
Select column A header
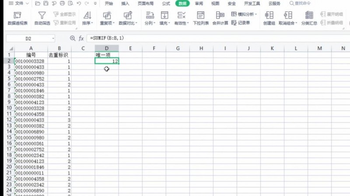(x=31, y=48)
